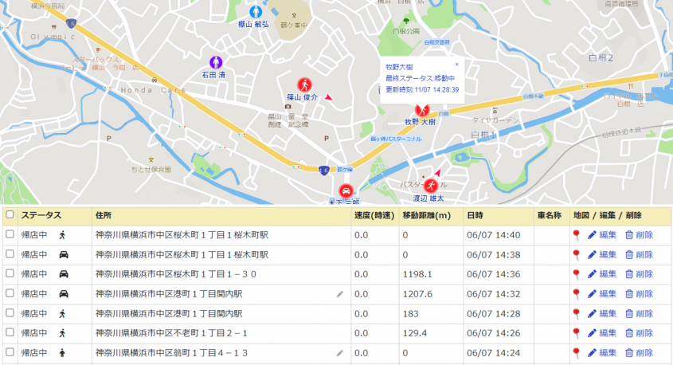Image resolution: width=673 pixels, height=365 pixels.
Task: Check the row dated 06/07 14:32
Action: pos(10,292)
